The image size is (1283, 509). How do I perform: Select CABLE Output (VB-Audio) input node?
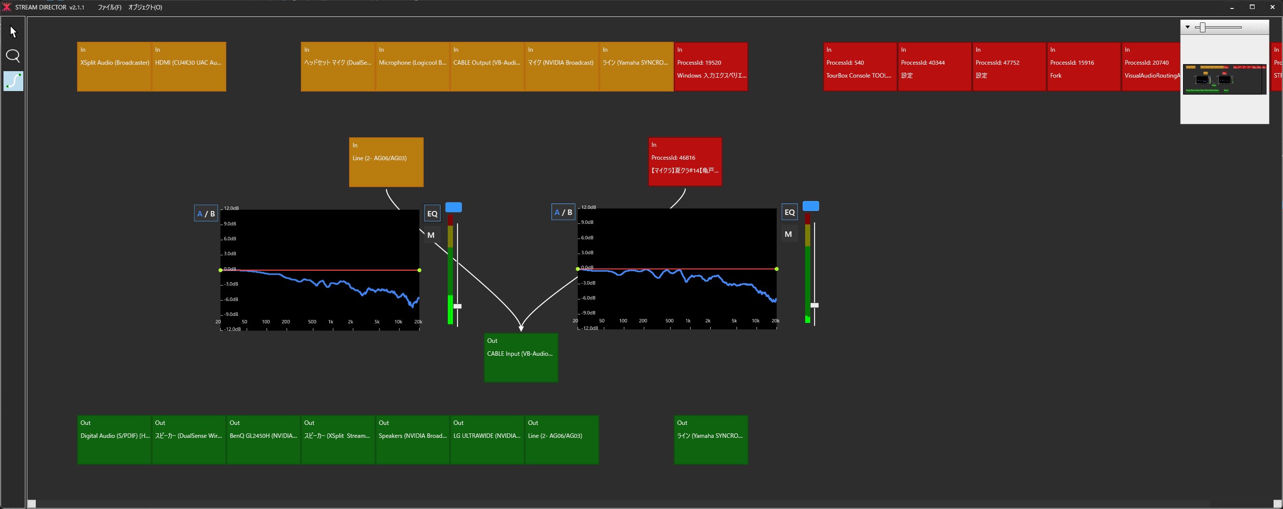[487, 67]
